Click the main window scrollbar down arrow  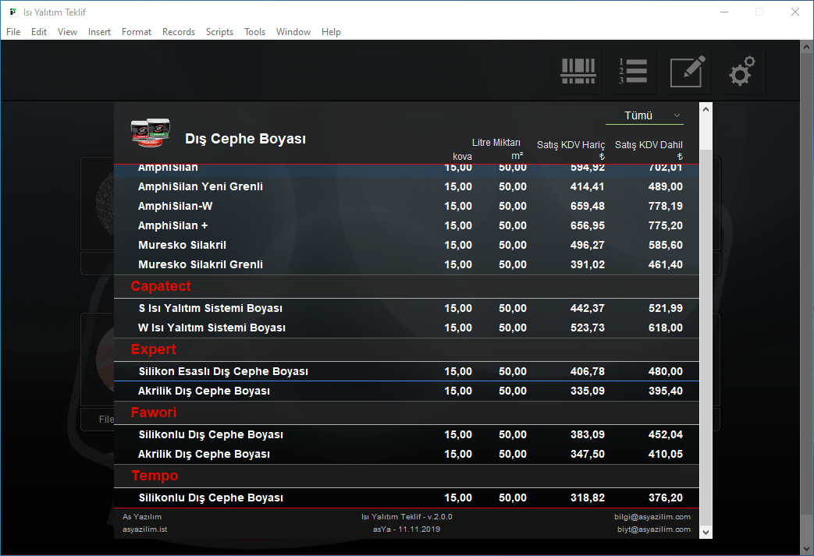click(x=807, y=549)
